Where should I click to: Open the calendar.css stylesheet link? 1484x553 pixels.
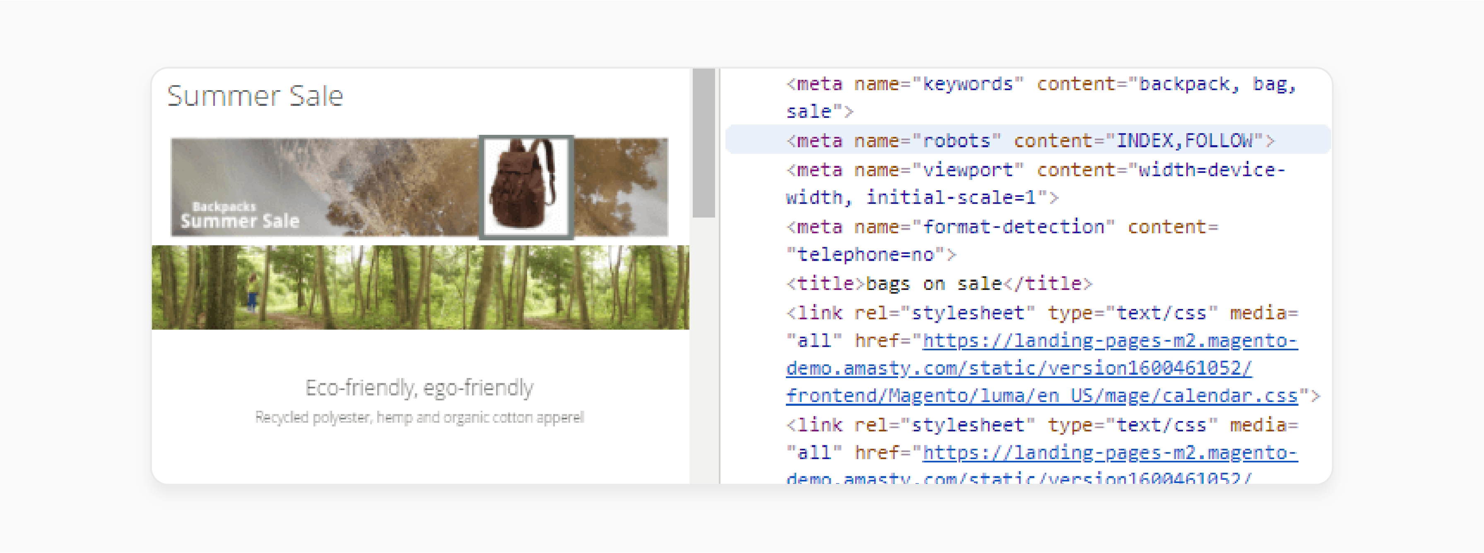(x=1042, y=368)
